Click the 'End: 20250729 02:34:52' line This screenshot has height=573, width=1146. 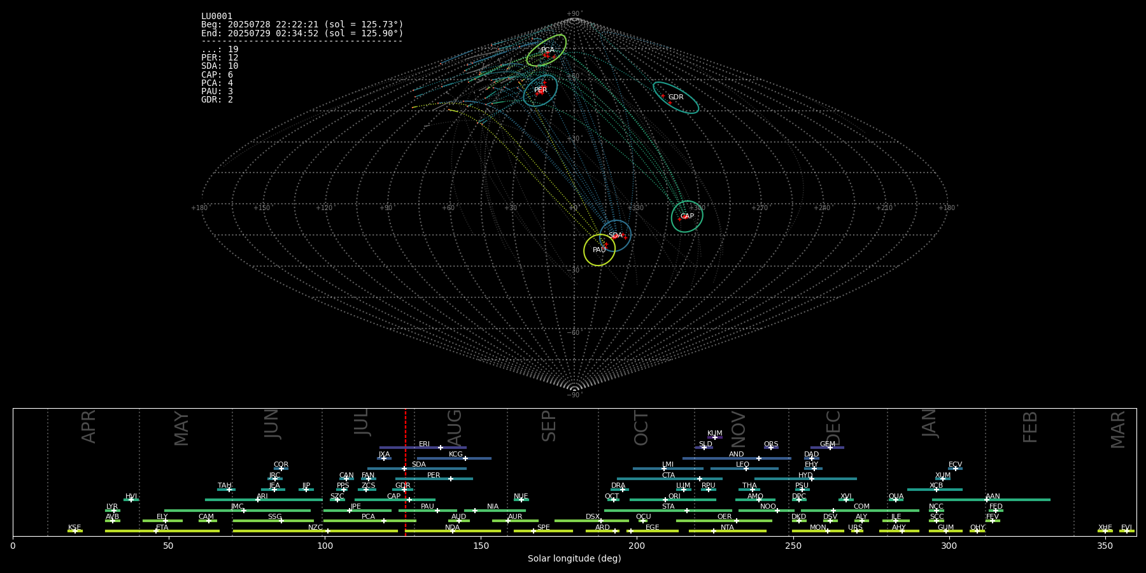pyautogui.click(x=302, y=33)
